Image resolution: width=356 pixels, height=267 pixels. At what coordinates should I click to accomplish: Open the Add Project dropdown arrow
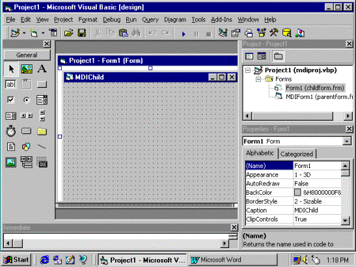24,33
